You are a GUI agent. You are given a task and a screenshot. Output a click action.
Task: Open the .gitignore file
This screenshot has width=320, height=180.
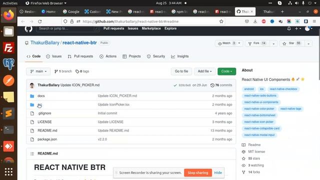pos(44,113)
